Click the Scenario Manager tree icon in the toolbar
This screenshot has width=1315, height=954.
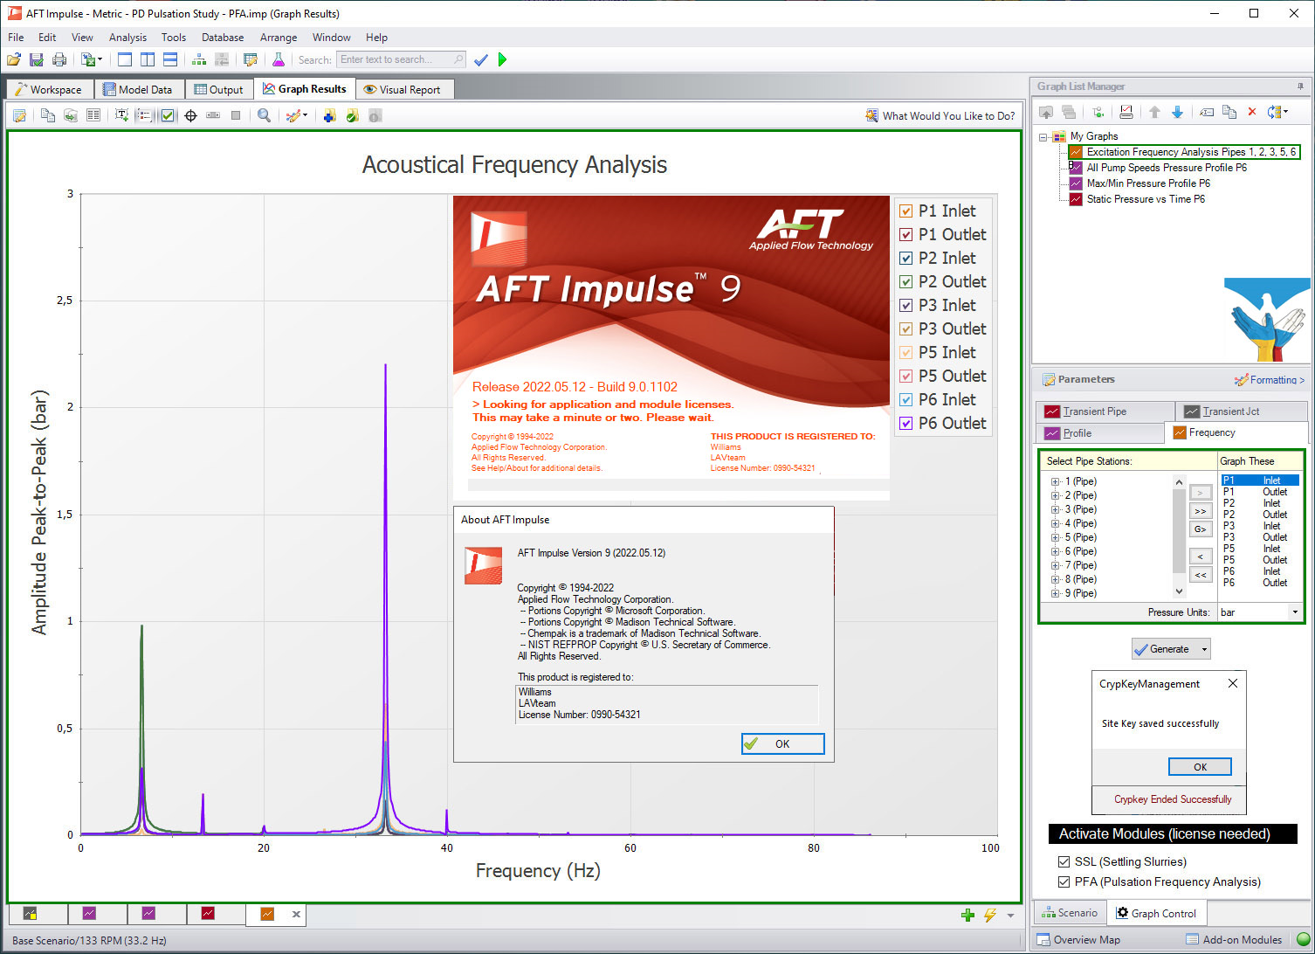(199, 59)
